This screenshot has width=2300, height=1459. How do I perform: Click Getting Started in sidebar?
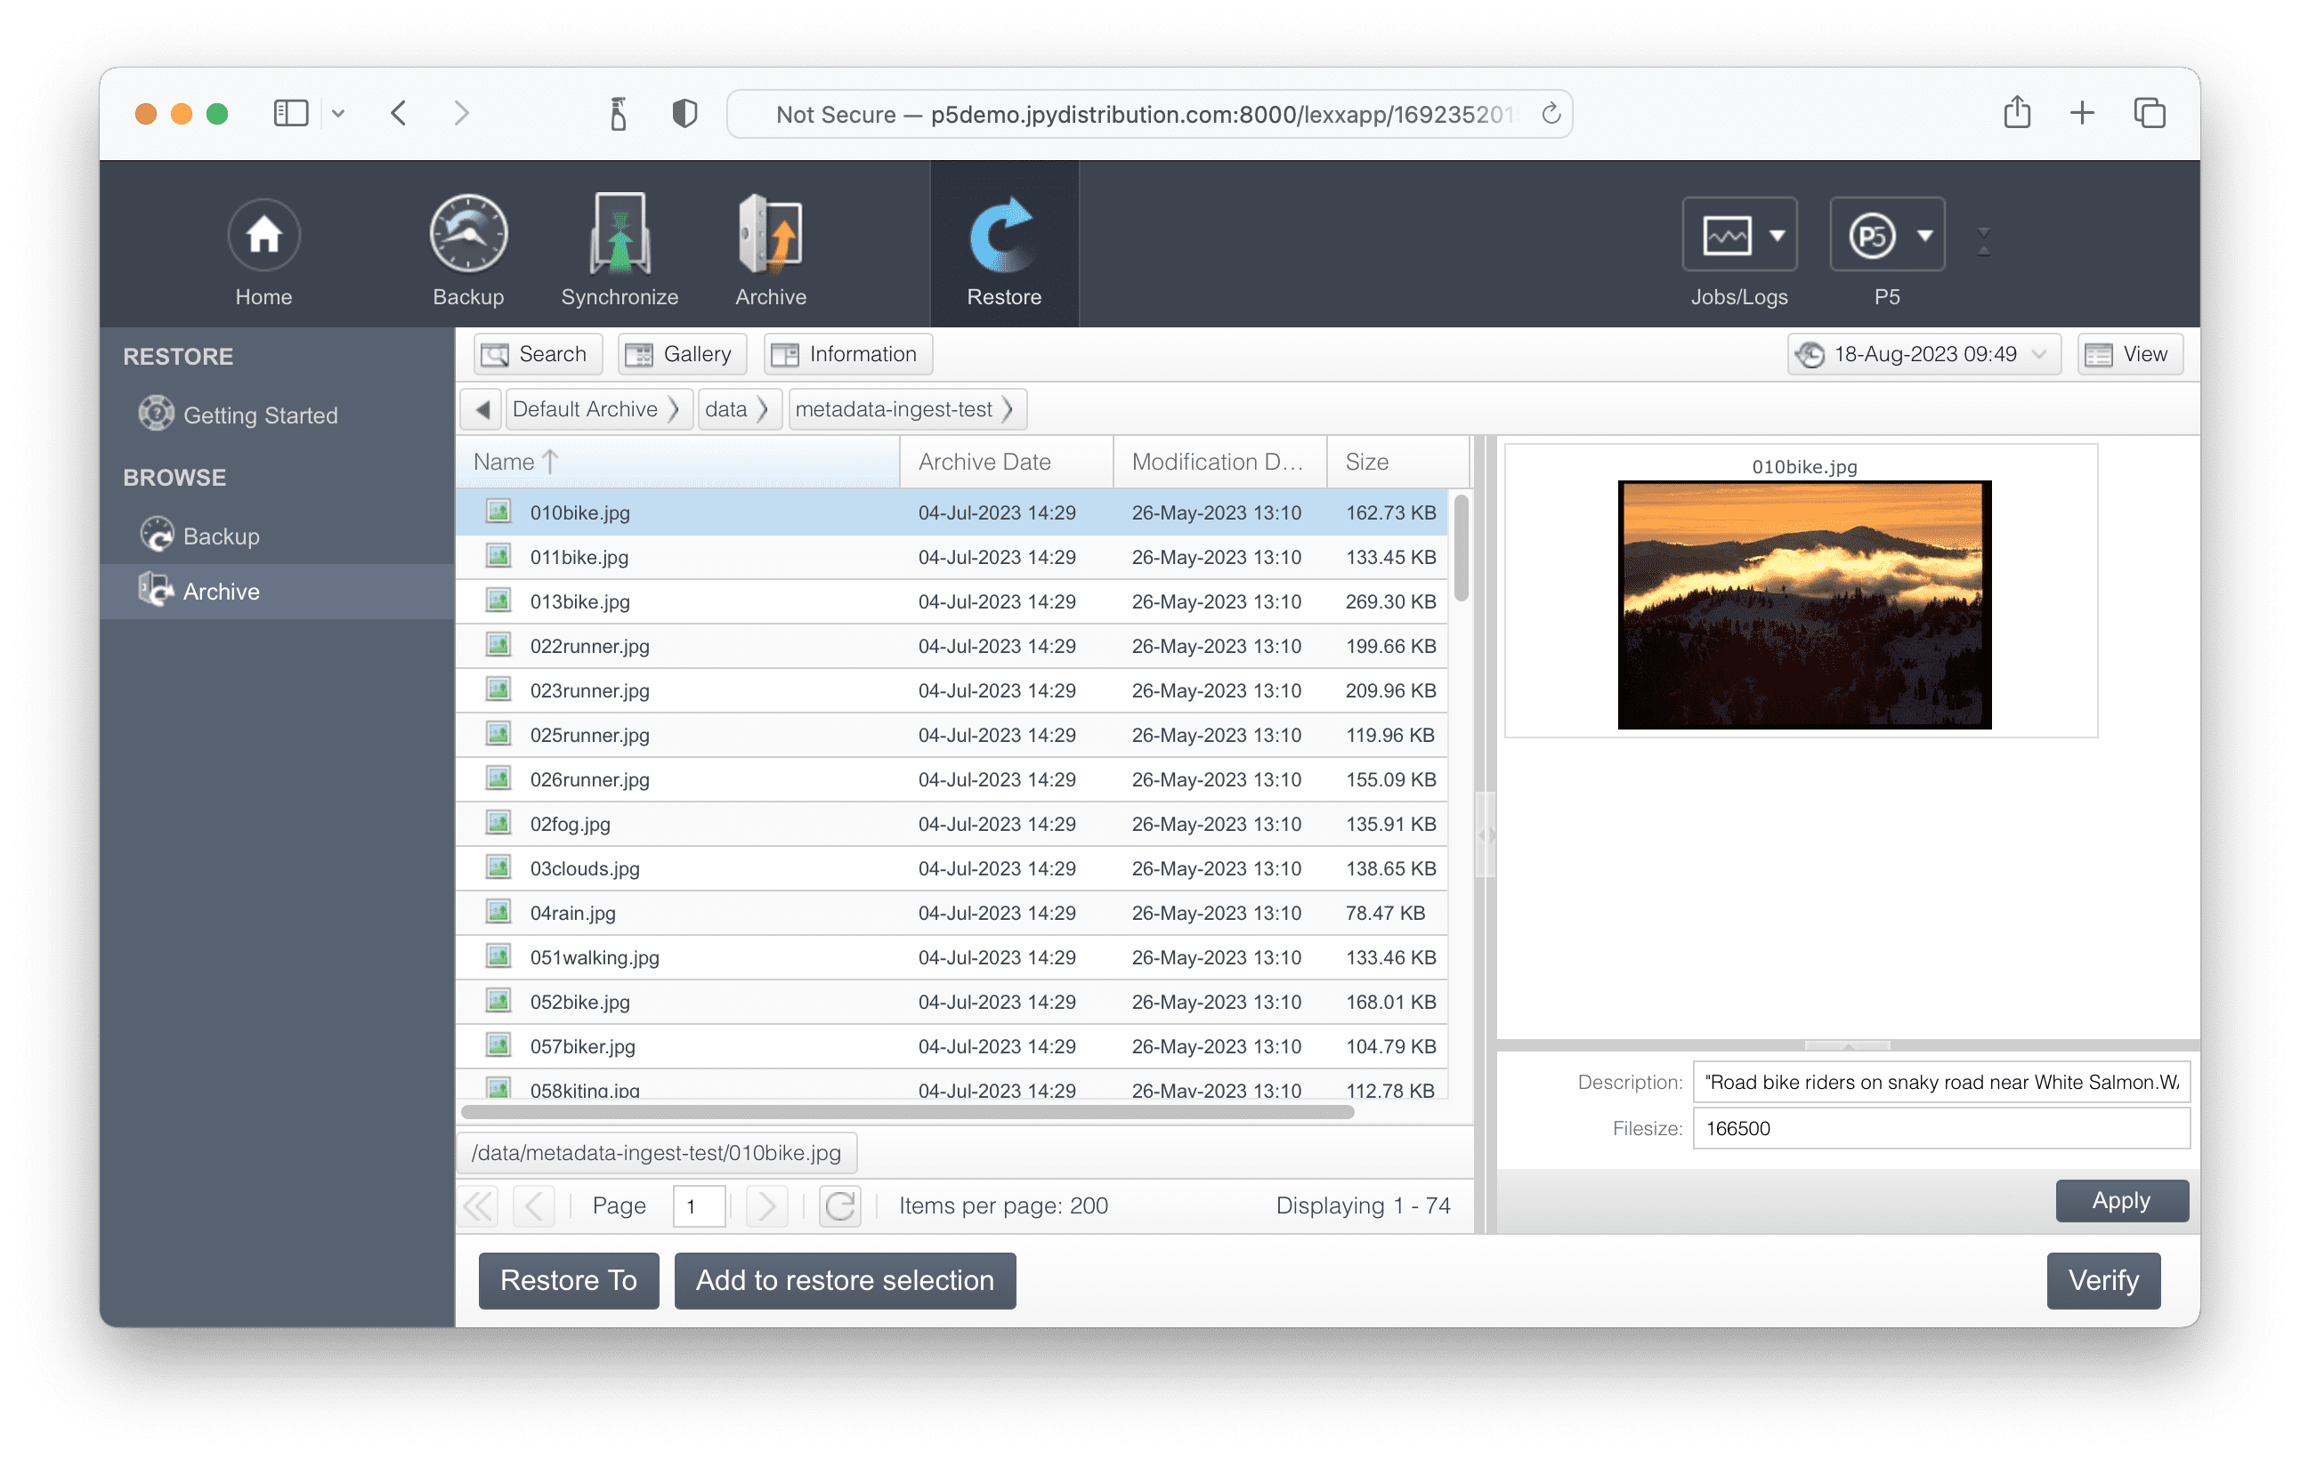(x=260, y=415)
